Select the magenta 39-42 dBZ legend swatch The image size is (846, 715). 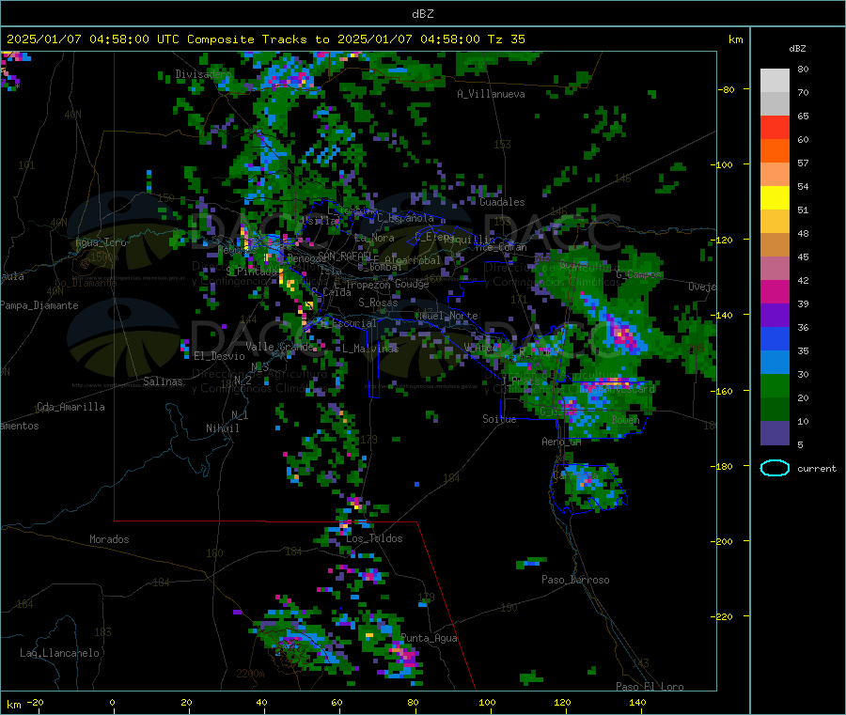pyautogui.click(x=775, y=291)
